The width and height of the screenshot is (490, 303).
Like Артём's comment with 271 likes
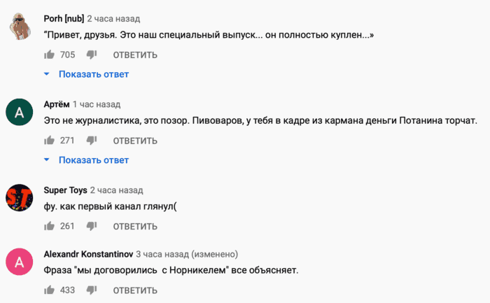coord(50,141)
